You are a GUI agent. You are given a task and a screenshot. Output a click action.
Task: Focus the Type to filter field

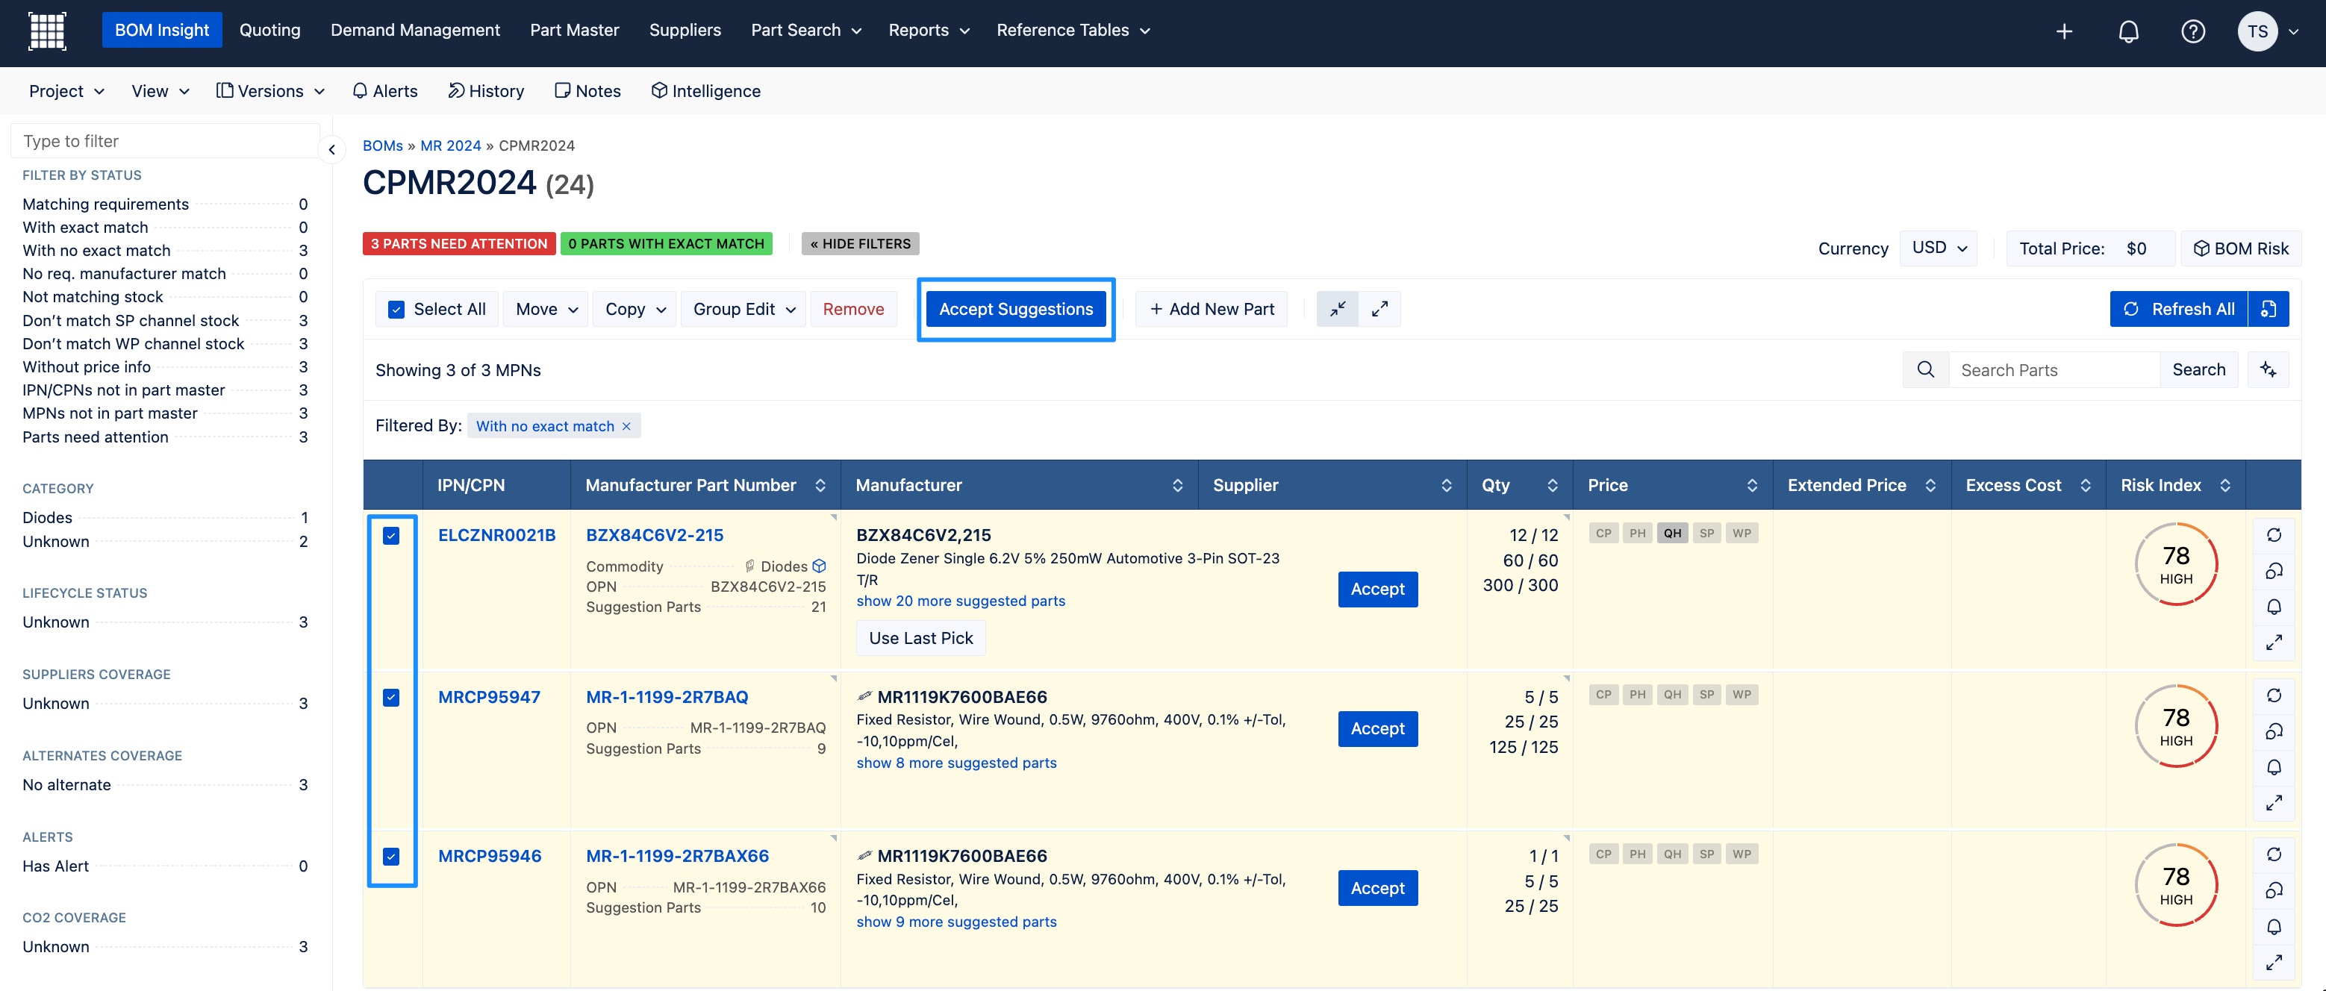pyautogui.click(x=165, y=141)
